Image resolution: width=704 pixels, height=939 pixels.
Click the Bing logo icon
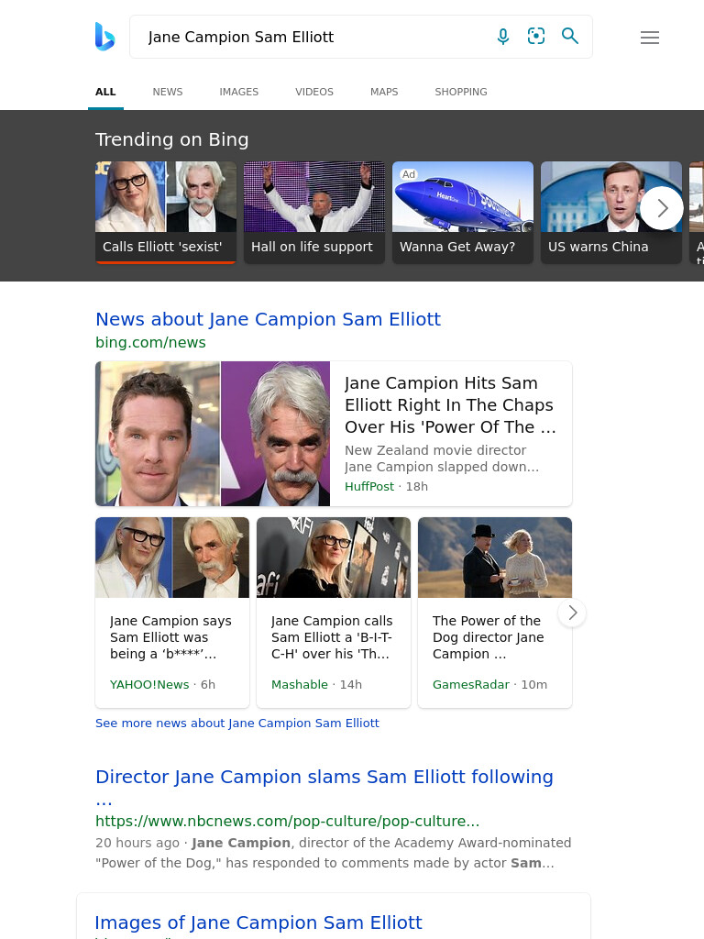(x=104, y=37)
